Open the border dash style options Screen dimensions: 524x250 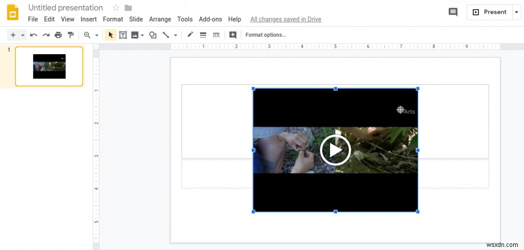[216, 35]
